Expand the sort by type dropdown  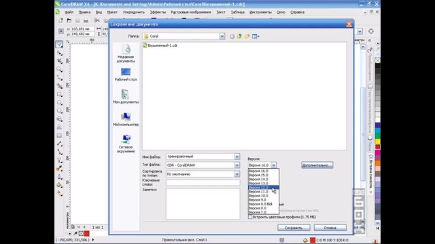coord(237,174)
